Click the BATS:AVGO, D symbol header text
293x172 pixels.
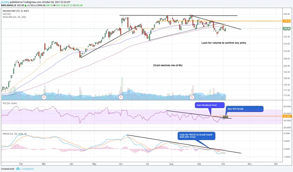point(8,5)
